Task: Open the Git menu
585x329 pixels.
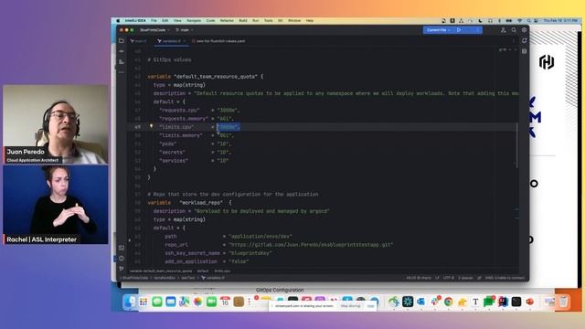Action: (x=281, y=20)
